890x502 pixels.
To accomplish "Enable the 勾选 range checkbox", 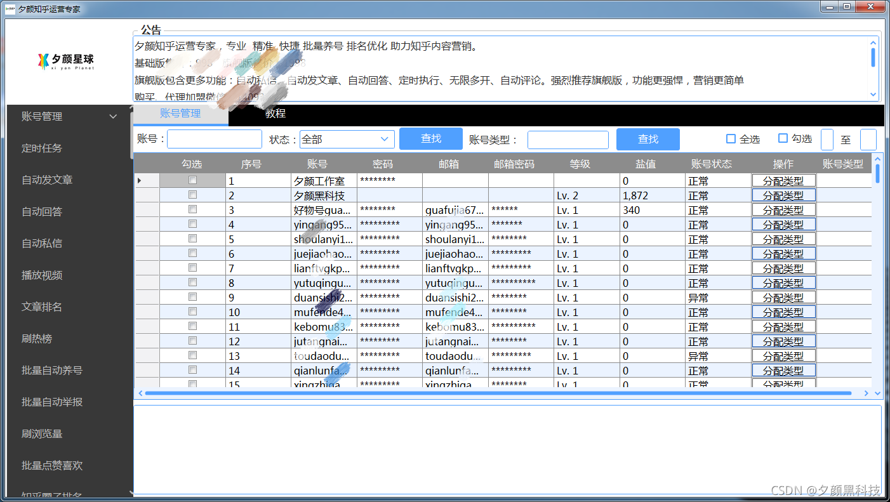I will tap(783, 138).
